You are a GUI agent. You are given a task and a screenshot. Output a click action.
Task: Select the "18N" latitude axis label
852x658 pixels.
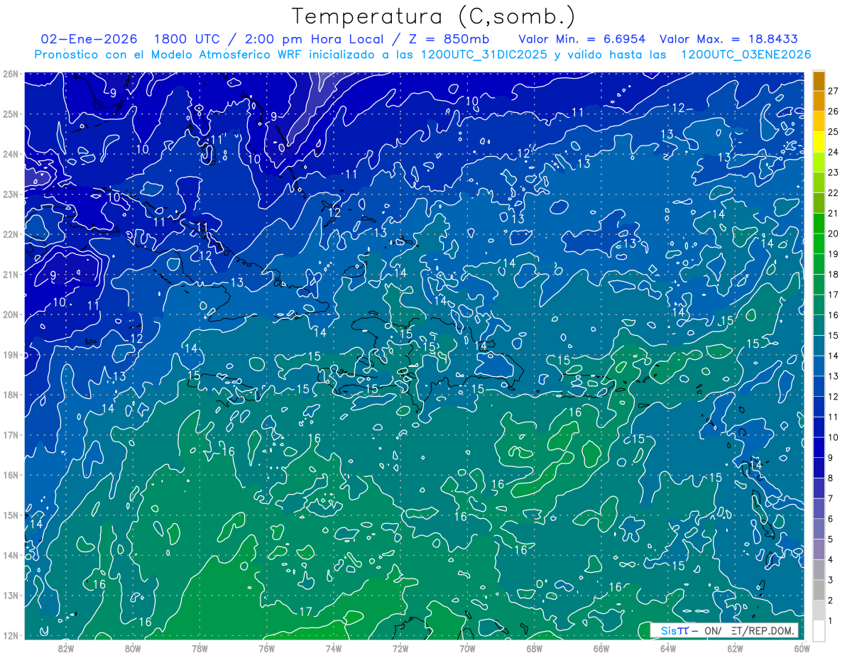pos(11,395)
